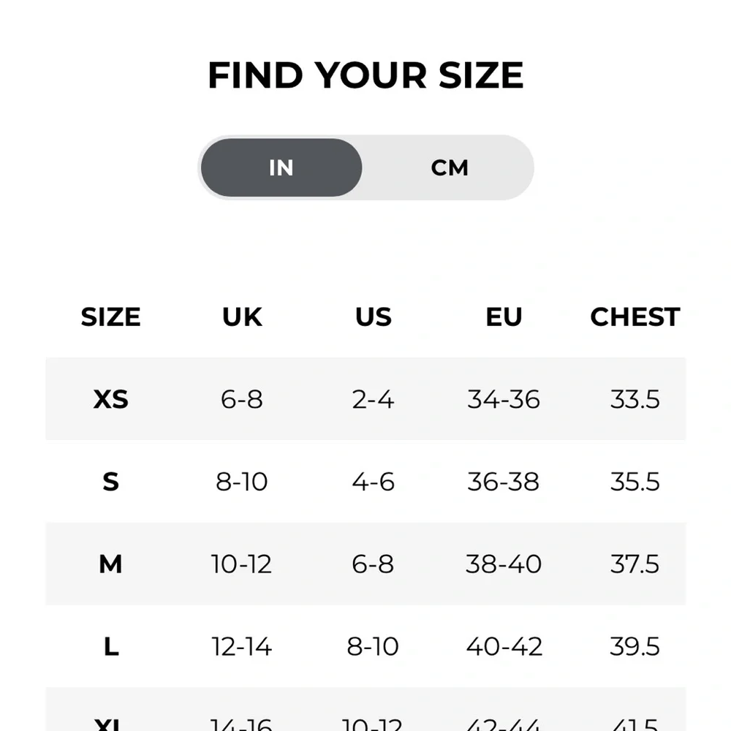Click the 6-8 UK value for XS

(241, 400)
